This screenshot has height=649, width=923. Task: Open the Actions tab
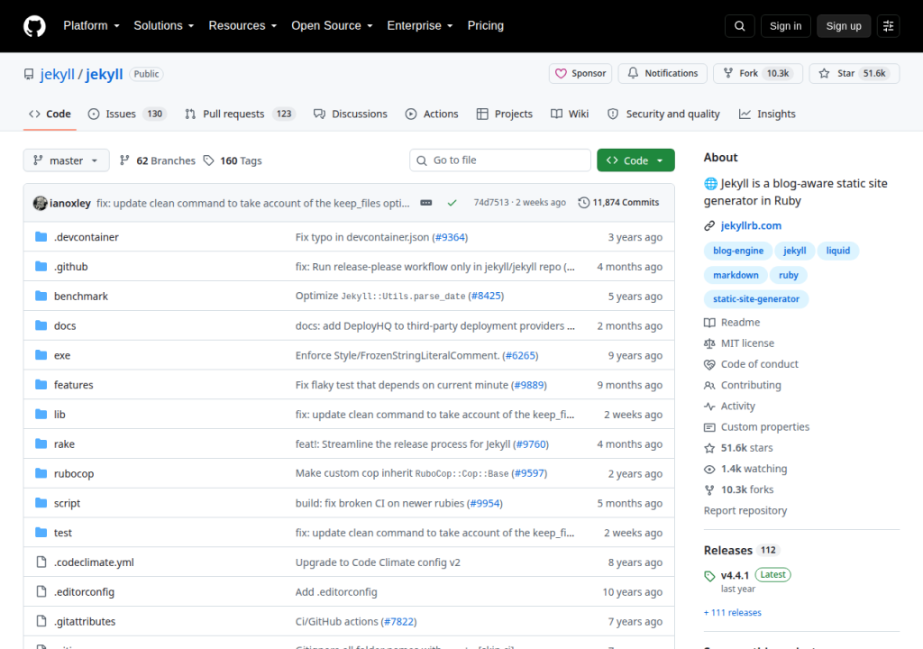(x=432, y=114)
